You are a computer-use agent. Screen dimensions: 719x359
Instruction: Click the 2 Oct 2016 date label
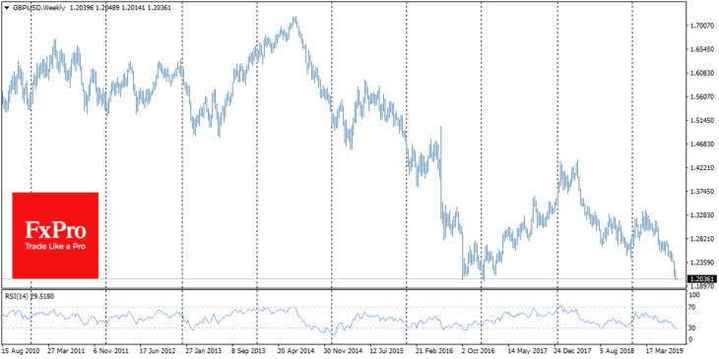[479, 350]
